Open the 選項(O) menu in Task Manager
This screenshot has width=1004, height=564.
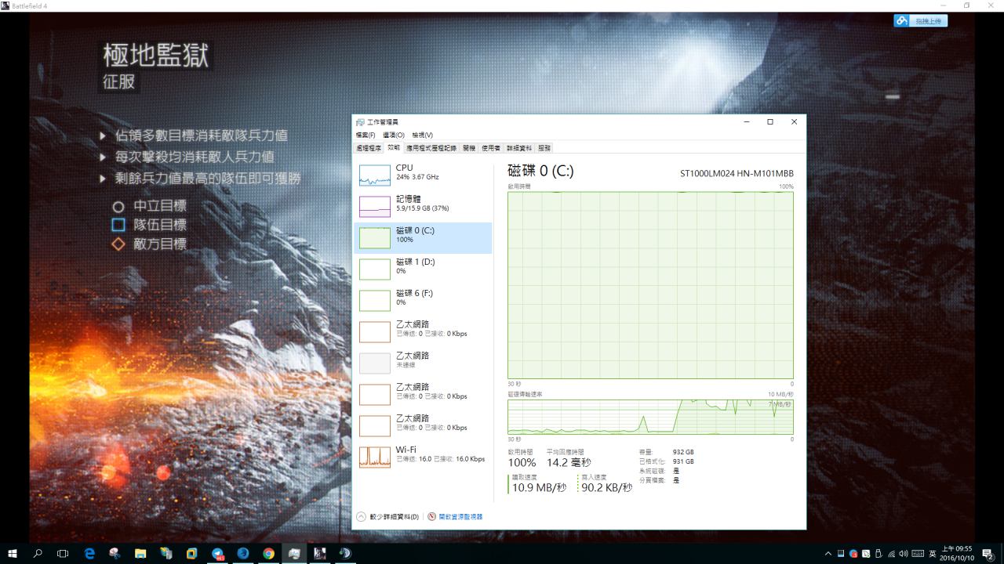[x=394, y=136]
